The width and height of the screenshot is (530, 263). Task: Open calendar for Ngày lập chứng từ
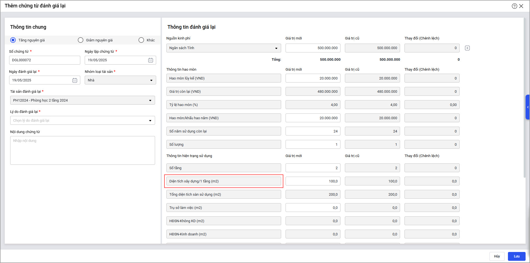click(151, 60)
